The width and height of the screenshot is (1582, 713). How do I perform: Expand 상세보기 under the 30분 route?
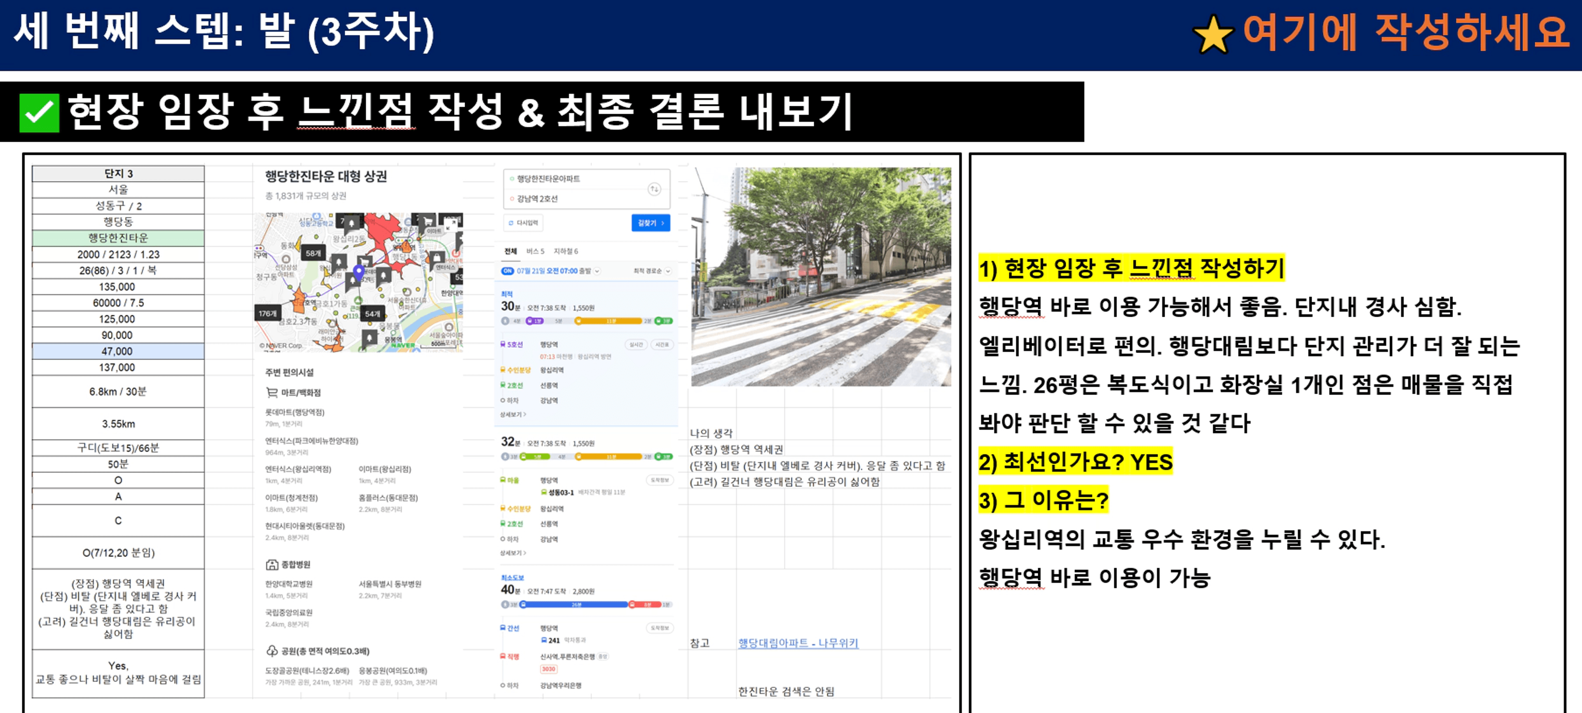(513, 414)
